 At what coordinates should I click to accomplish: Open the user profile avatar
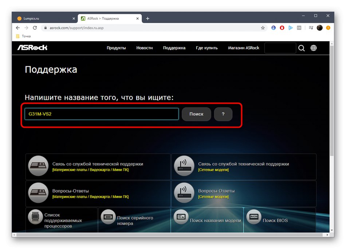pyautogui.click(x=319, y=28)
